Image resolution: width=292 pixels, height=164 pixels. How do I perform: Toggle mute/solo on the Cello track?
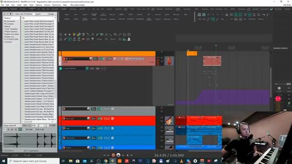[102, 59]
